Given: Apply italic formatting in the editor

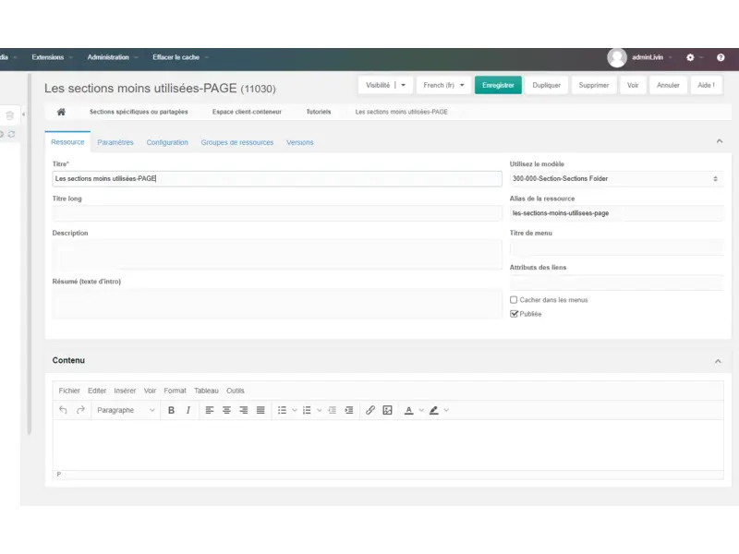Looking at the screenshot, I should tap(188, 410).
